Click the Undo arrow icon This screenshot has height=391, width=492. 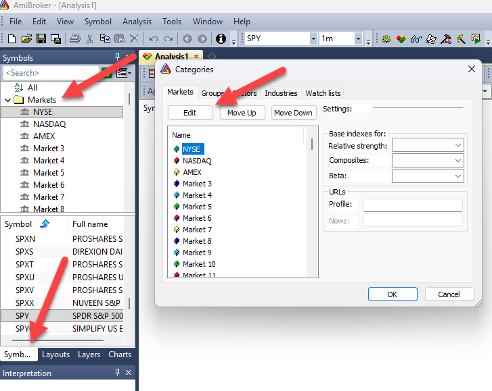(154, 39)
